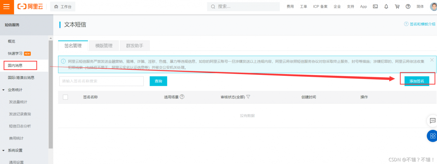This screenshot has width=437, height=164.
Task: Click the Aliyun logo
Action: (x=30, y=6)
